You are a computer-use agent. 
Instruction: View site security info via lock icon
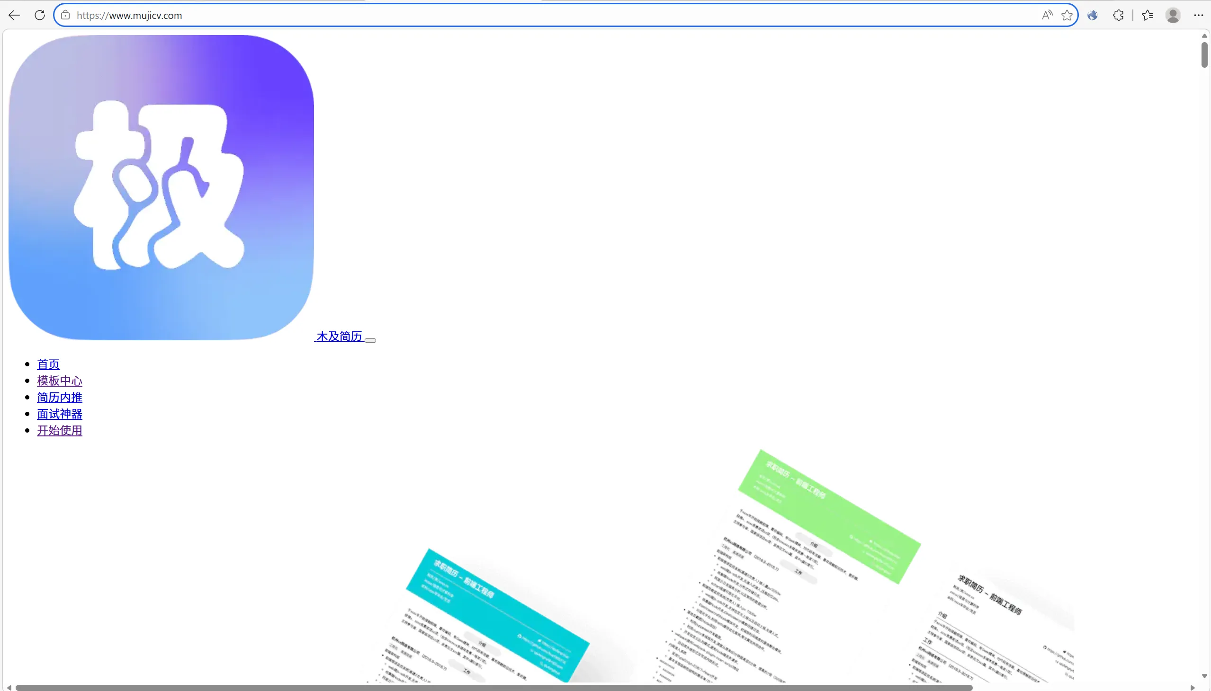point(65,15)
